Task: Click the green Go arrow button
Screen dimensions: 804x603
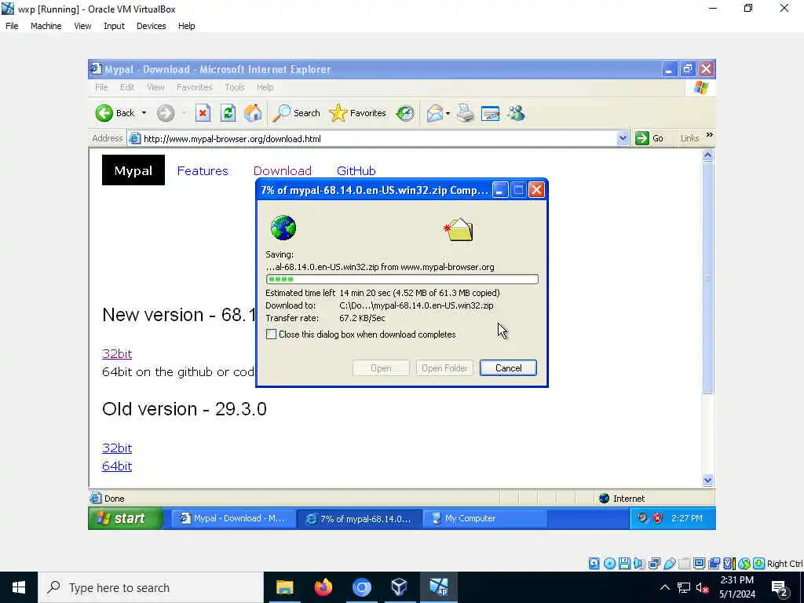Action: click(642, 138)
